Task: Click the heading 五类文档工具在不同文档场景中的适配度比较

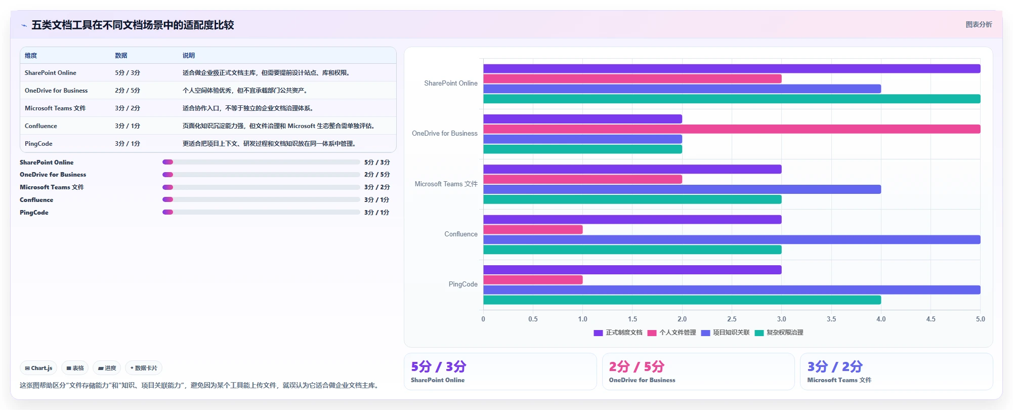Action: (133, 25)
